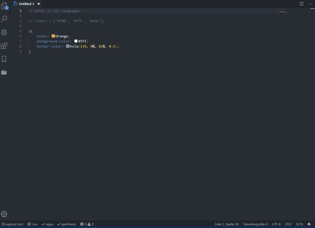Screen dimensions: 315x228
Task: Open the Explorer view in activity bar
Action: (x=4, y=6)
